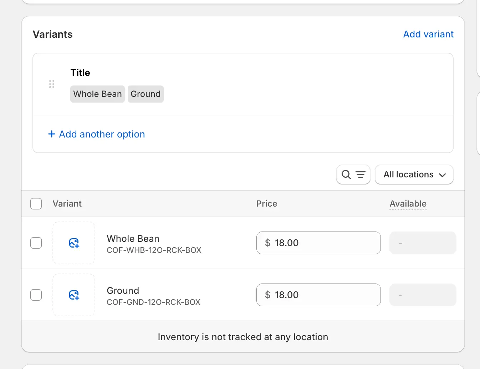This screenshot has height=369, width=480.
Task: Open variant search and filter
Action: [x=353, y=175]
